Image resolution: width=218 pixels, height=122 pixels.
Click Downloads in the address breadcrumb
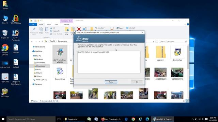[62, 41]
